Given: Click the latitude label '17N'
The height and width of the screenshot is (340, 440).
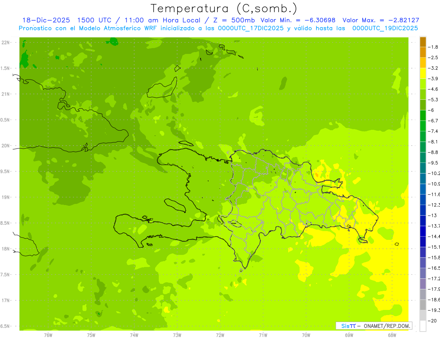Looking at the screenshot, I should (x=5, y=300).
